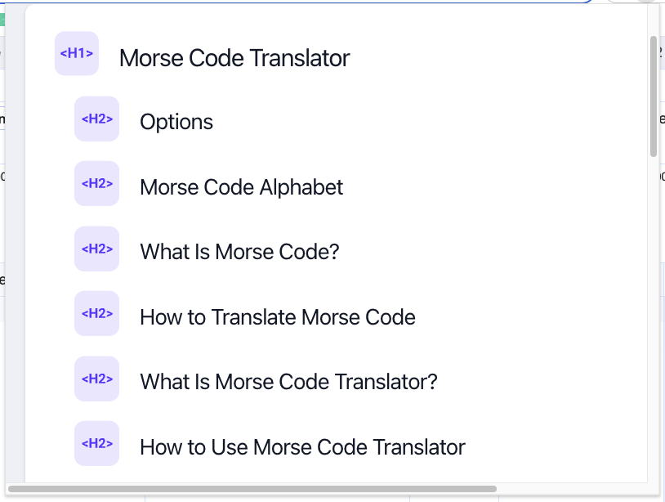This screenshot has height=502, width=665.
Task: Click the horizontal scrollbar thumb at the bottom
Action: (252, 489)
